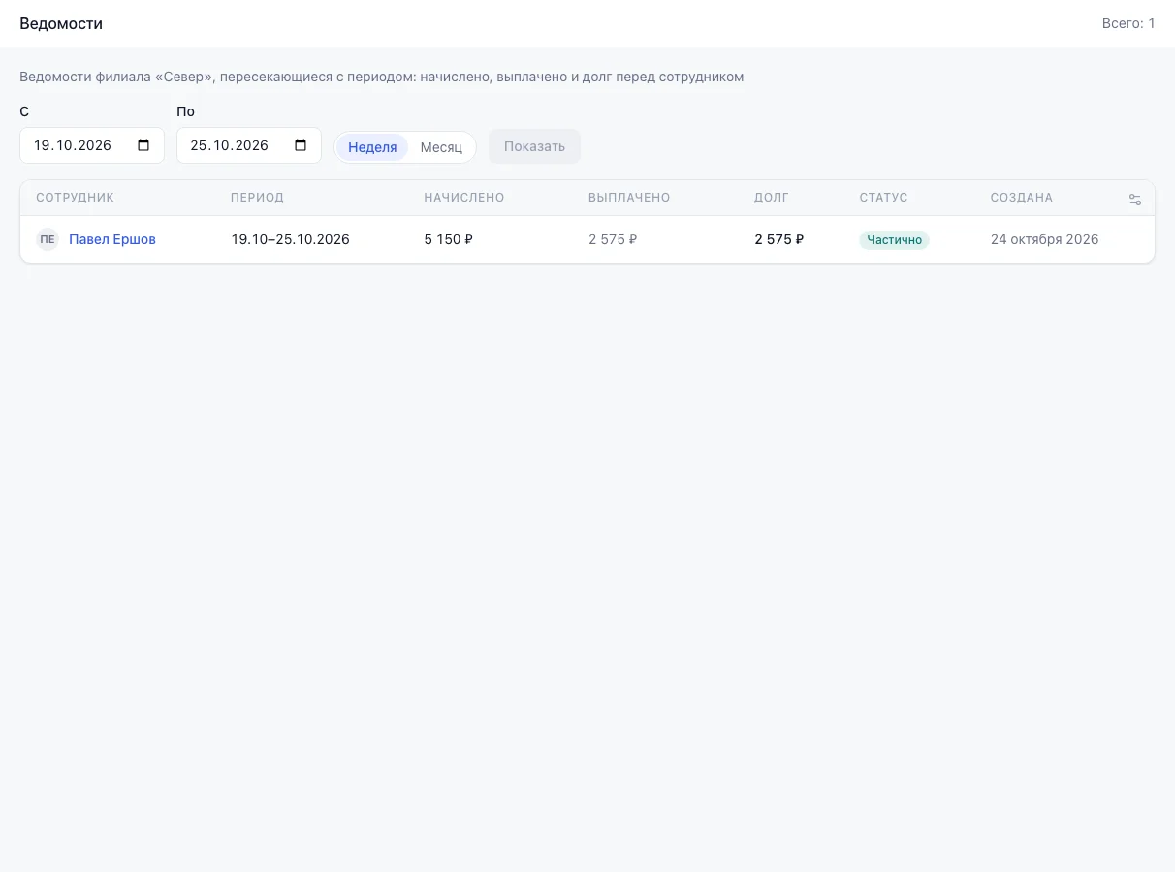Select the Неделя period toggle
This screenshot has width=1175, height=872.
click(372, 147)
